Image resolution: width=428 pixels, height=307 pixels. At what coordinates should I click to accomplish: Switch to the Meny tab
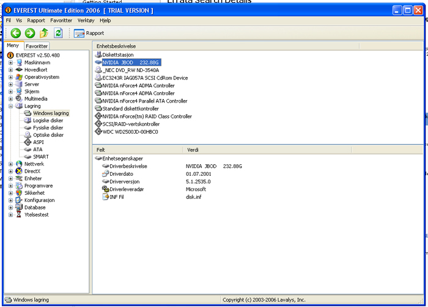[x=13, y=46]
